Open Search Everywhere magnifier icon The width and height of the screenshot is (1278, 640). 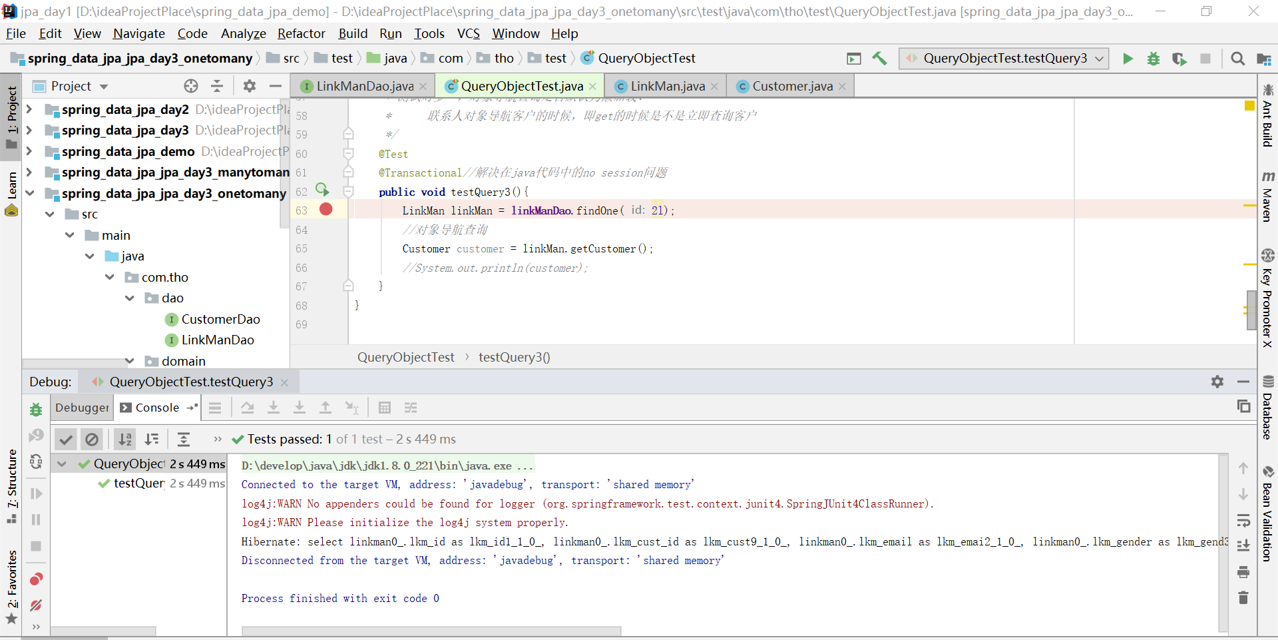[x=1237, y=59]
